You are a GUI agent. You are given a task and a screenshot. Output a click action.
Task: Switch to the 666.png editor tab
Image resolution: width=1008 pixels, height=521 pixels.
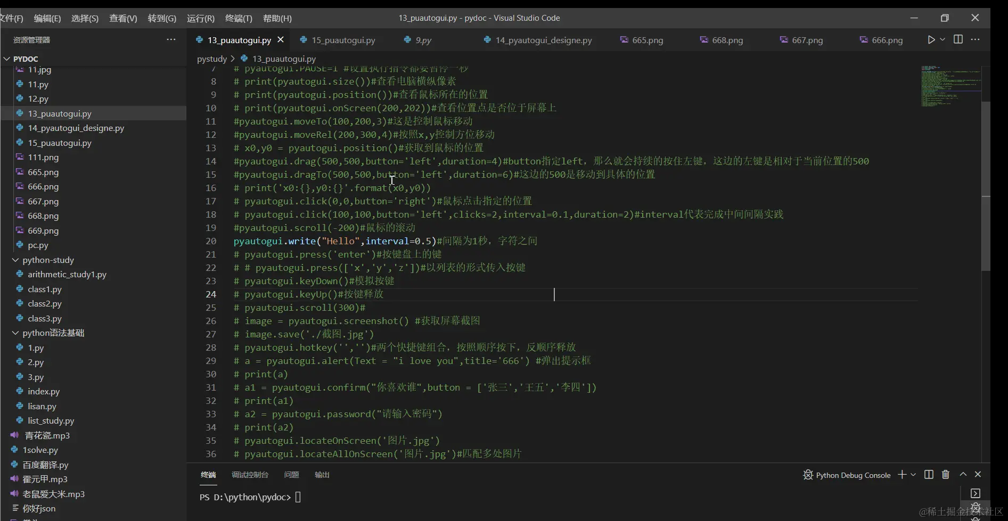click(x=887, y=40)
